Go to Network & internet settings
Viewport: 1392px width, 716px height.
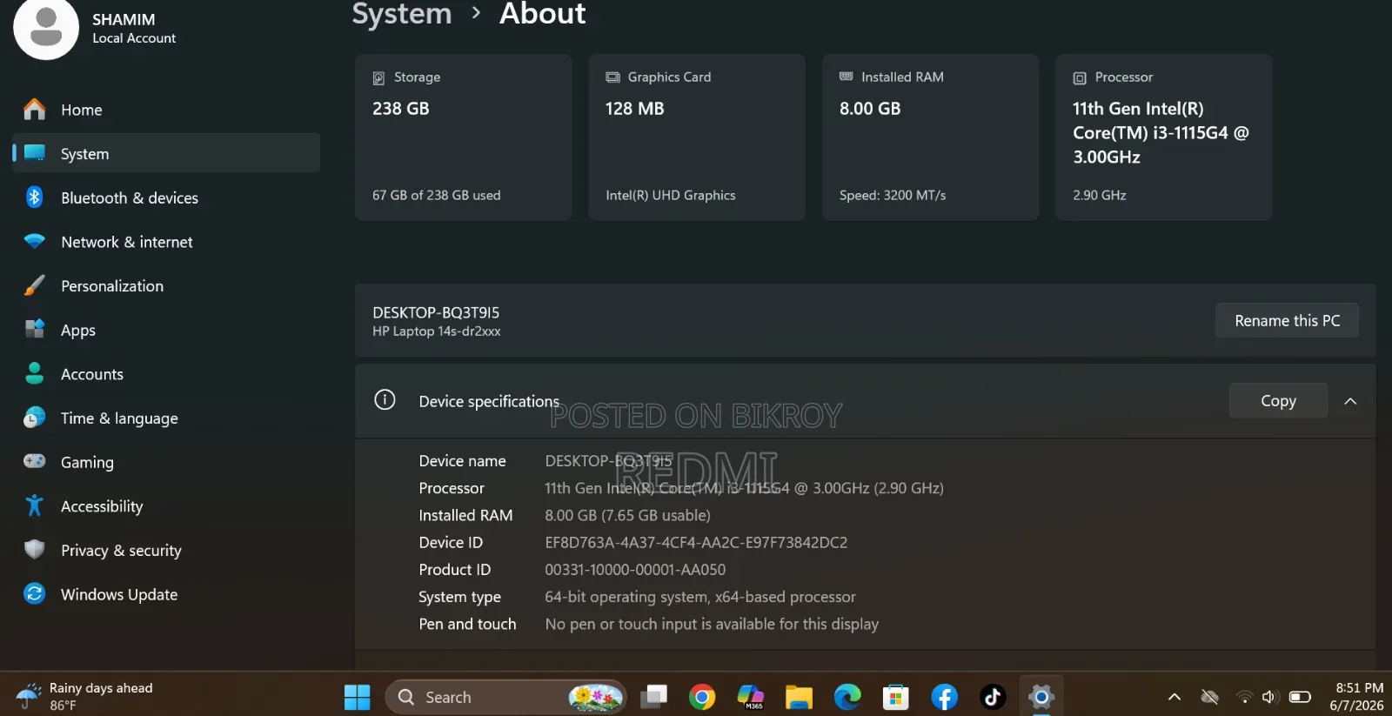coord(165,242)
